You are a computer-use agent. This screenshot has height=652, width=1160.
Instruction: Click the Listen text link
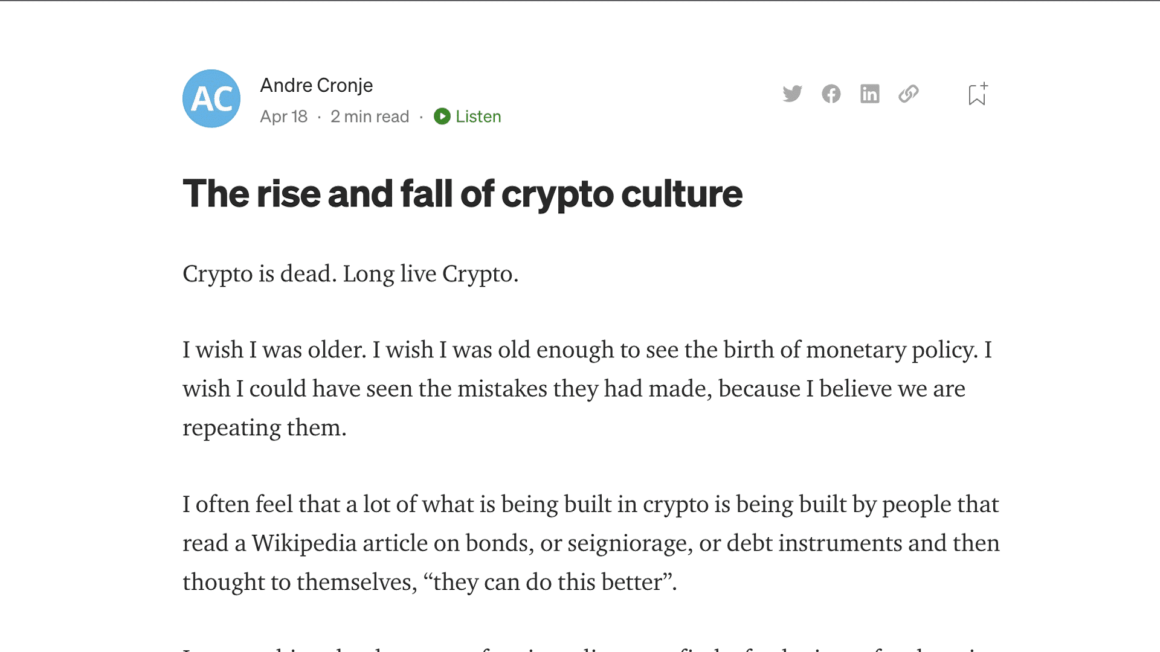(478, 117)
